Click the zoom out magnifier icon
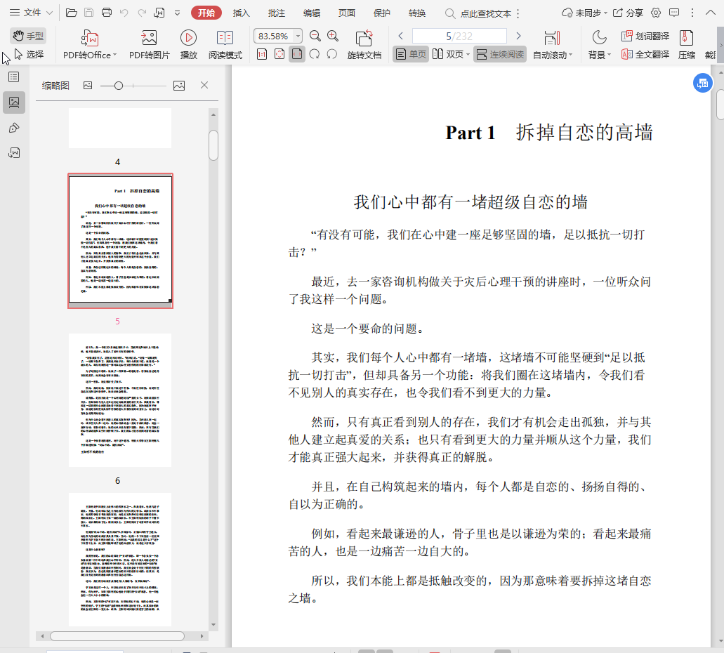Viewport: 724px width, 653px height. click(x=315, y=36)
